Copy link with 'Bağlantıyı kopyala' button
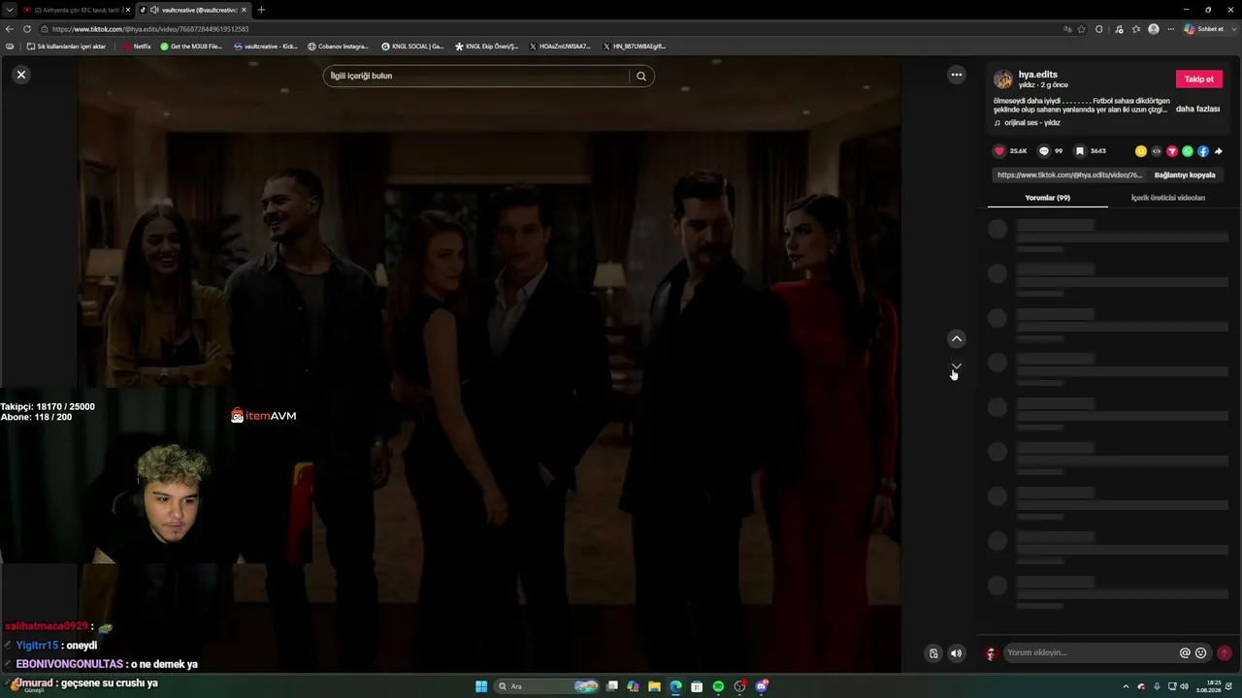The width and height of the screenshot is (1242, 698). coord(1185,175)
